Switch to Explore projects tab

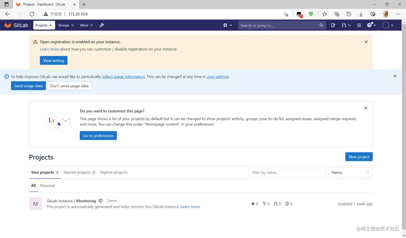pos(114,172)
